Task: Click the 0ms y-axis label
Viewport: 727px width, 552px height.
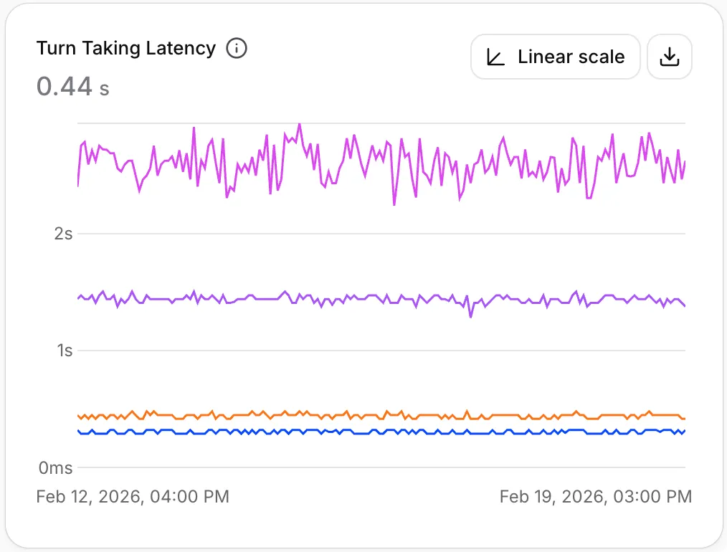Action: [x=56, y=467]
